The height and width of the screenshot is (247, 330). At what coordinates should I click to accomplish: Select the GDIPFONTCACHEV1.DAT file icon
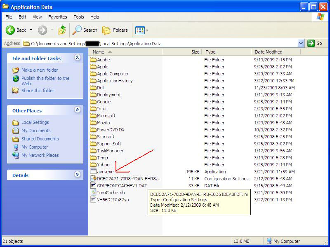click(x=93, y=186)
